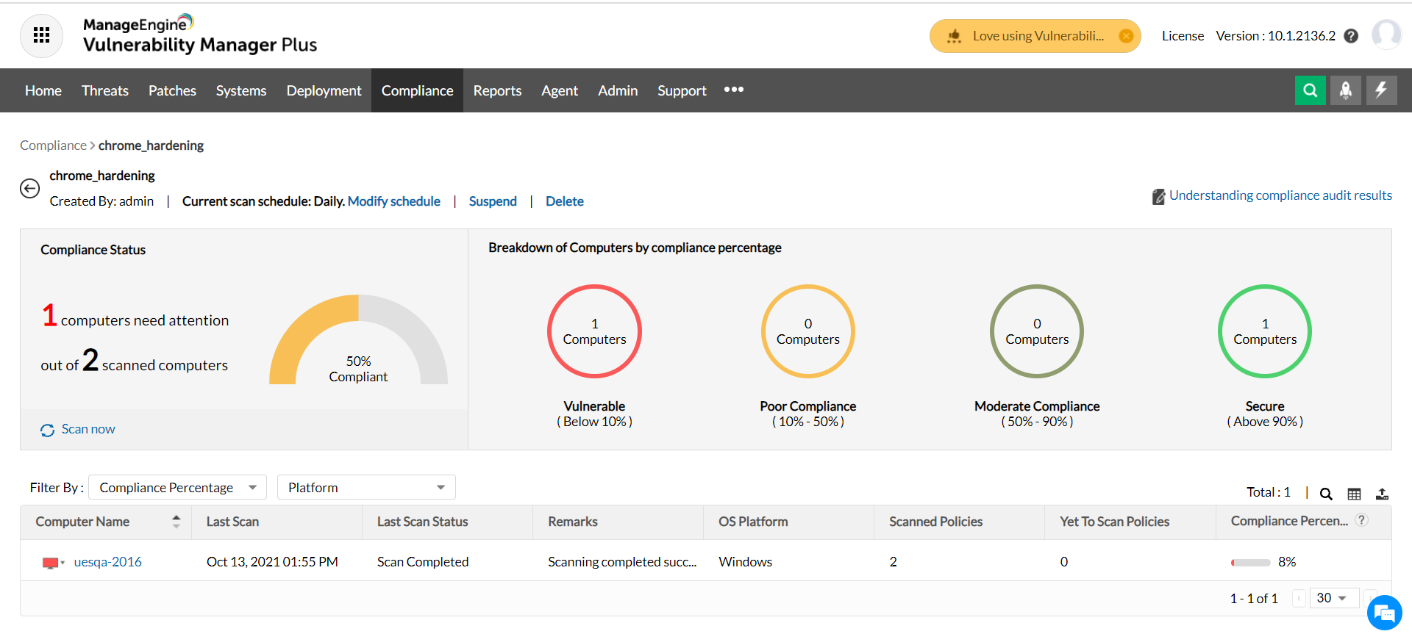1412x634 pixels.
Task: Dismiss the 'Love using Vulnerabili...' banner
Action: [1125, 36]
